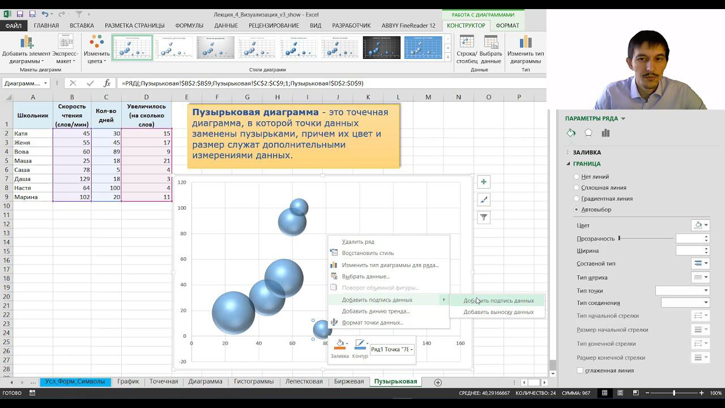The height and width of the screenshot is (408, 725).
Task: Undo the last action in the quick access toolbar
Action: click(x=45, y=14)
